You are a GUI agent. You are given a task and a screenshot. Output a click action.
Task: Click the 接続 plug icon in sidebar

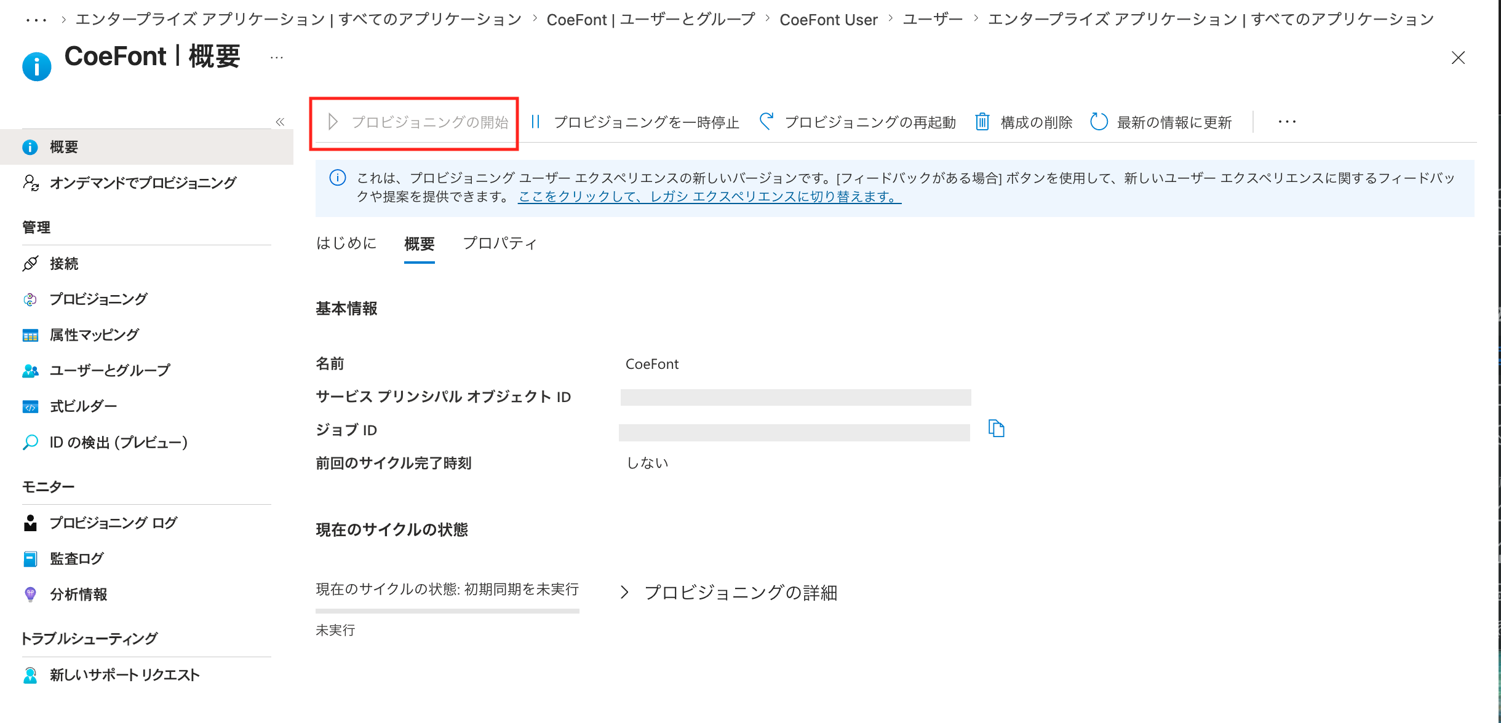pyautogui.click(x=30, y=264)
